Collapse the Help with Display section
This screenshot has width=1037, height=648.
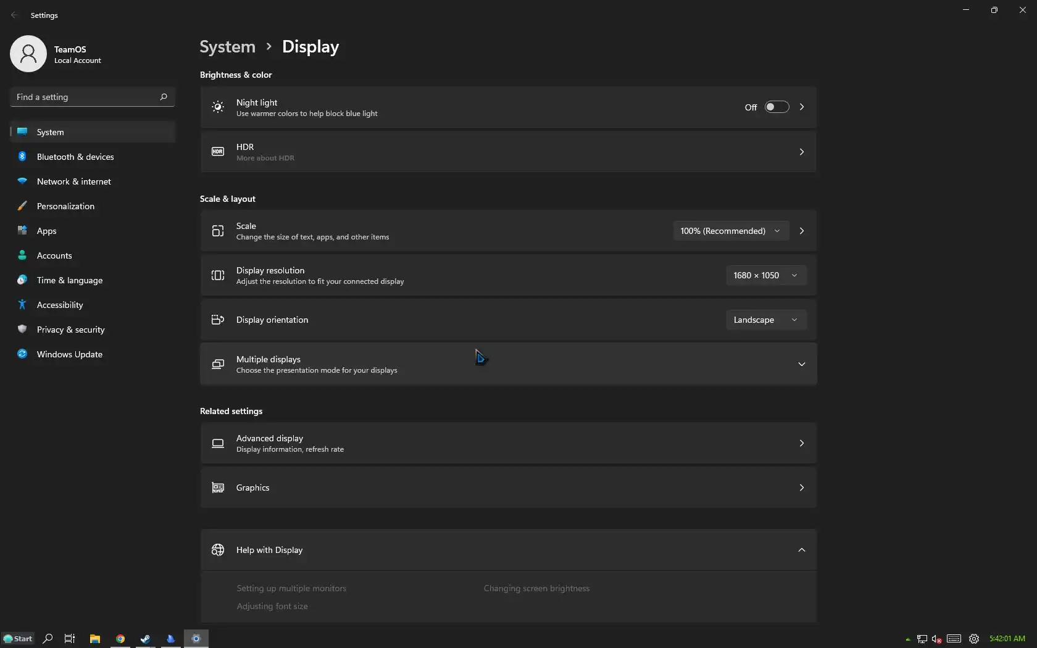pos(801,550)
